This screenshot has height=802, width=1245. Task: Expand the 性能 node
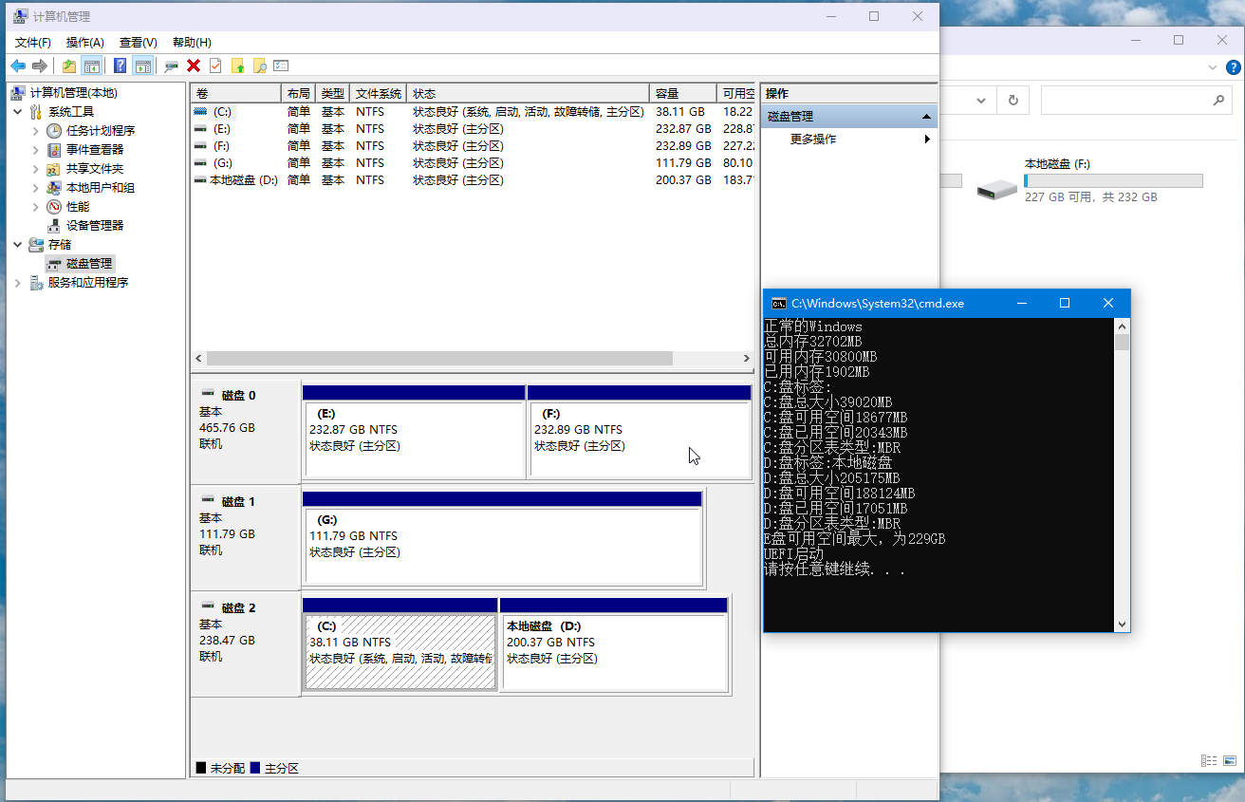point(36,207)
